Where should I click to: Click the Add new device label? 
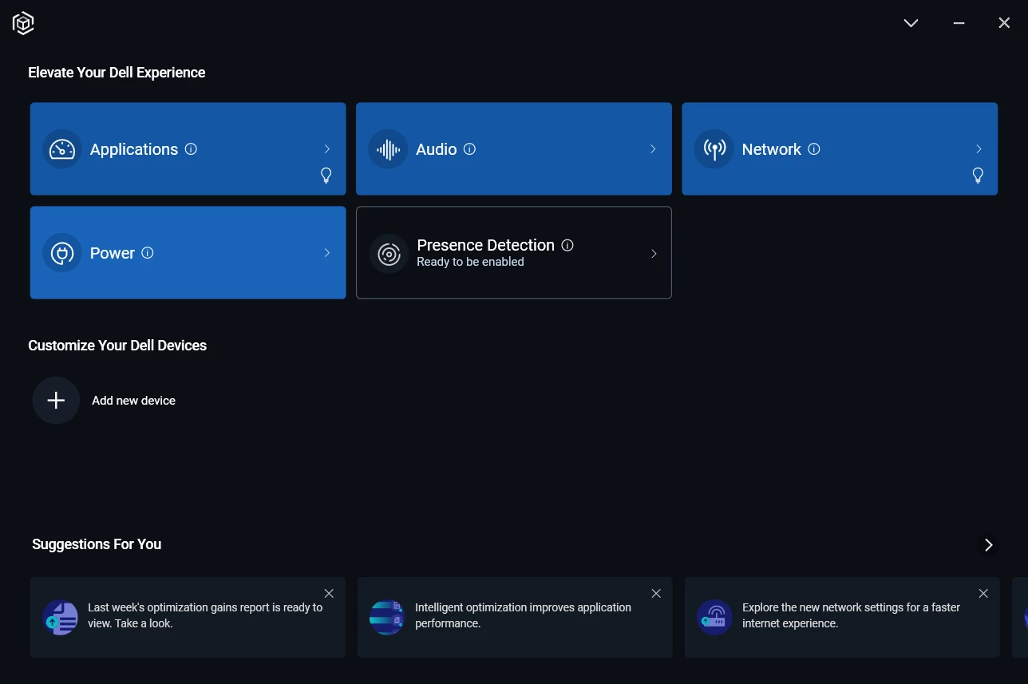133,401
